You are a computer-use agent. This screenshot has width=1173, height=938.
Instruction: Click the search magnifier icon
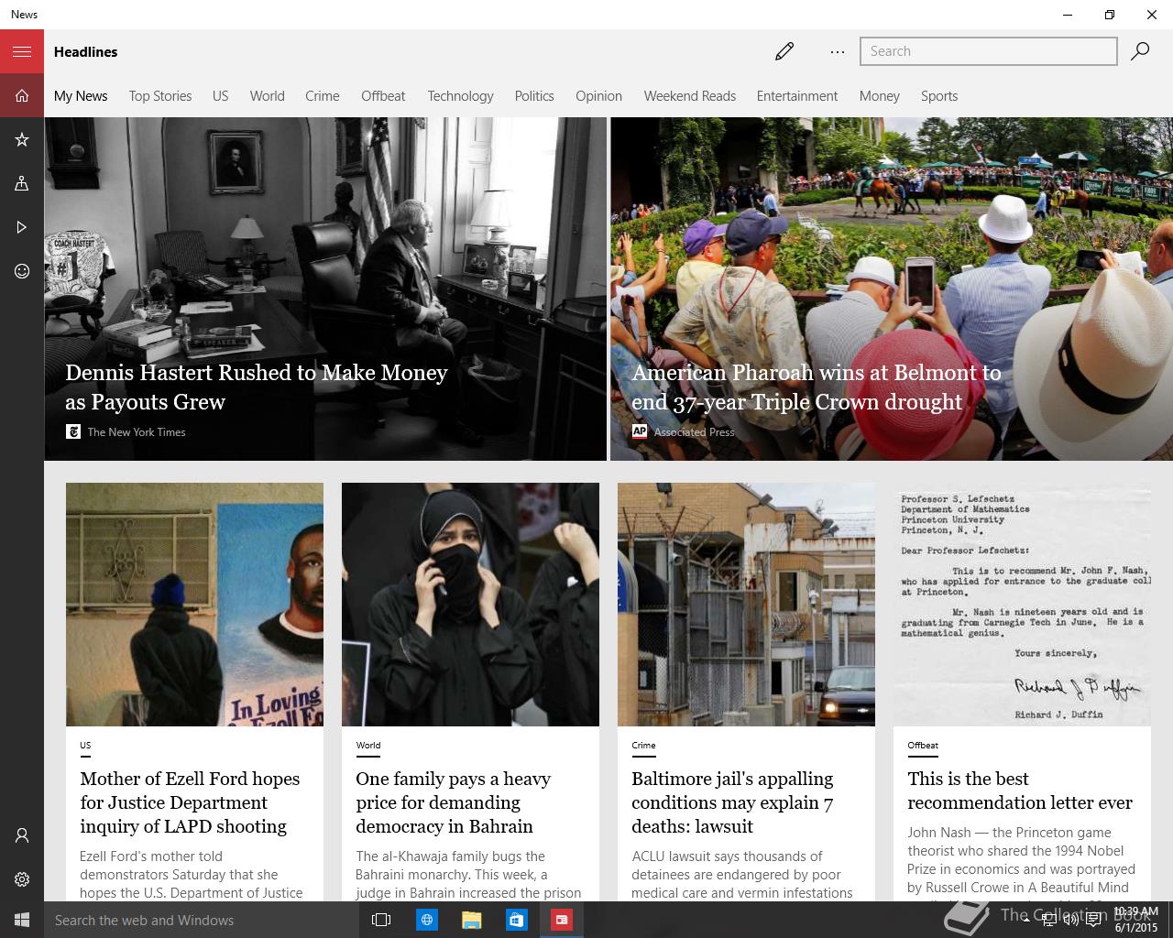(1140, 51)
